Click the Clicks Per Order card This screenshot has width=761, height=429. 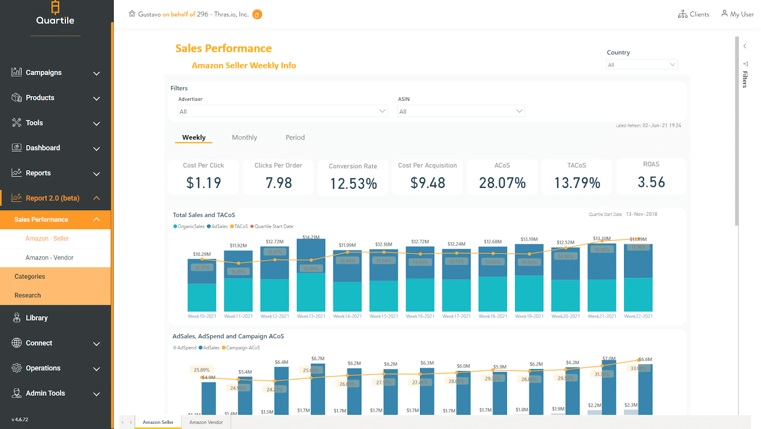click(x=279, y=177)
